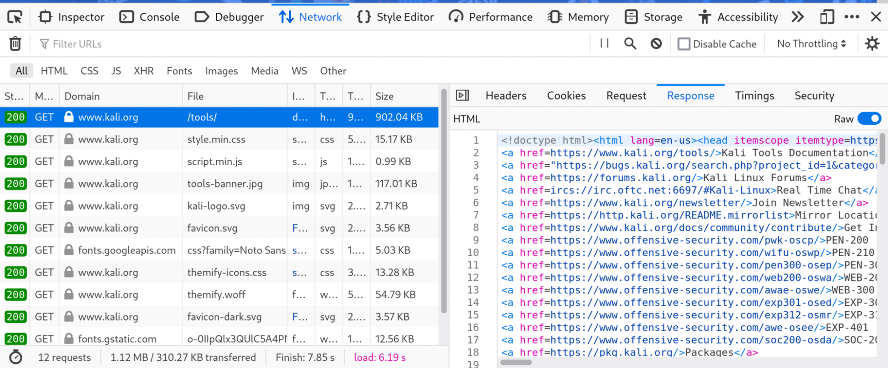Select the Response details tab
Viewport: 888px width, 368px height.
coord(691,95)
